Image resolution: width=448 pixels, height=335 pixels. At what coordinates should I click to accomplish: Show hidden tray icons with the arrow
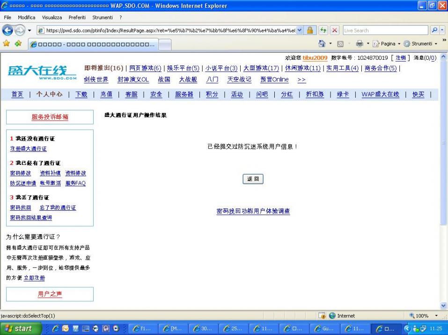click(407, 328)
